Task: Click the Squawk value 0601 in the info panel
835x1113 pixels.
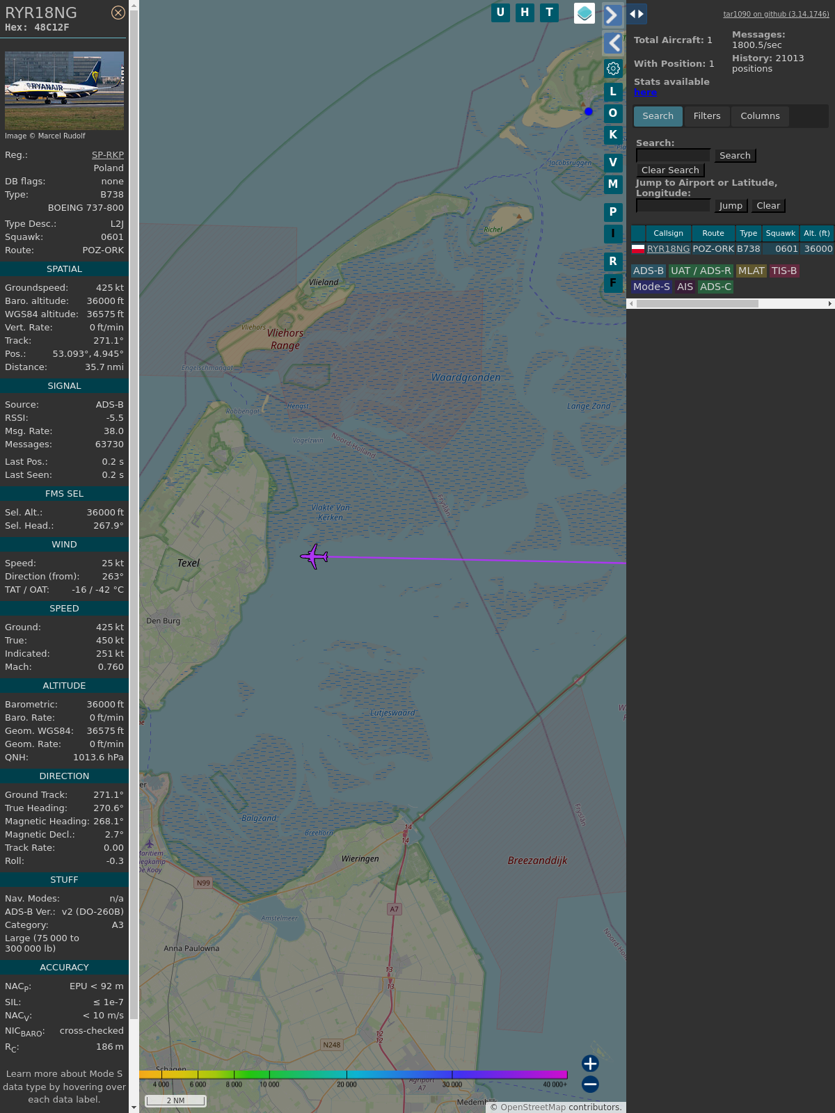Action: tap(112, 237)
